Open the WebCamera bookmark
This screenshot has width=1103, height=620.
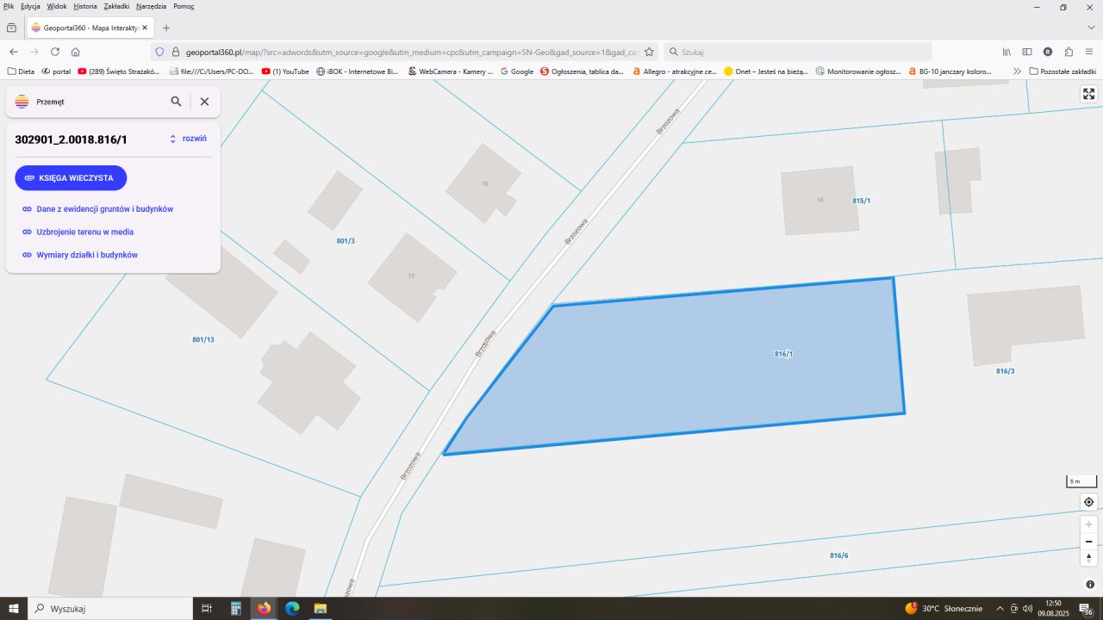(450, 71)
